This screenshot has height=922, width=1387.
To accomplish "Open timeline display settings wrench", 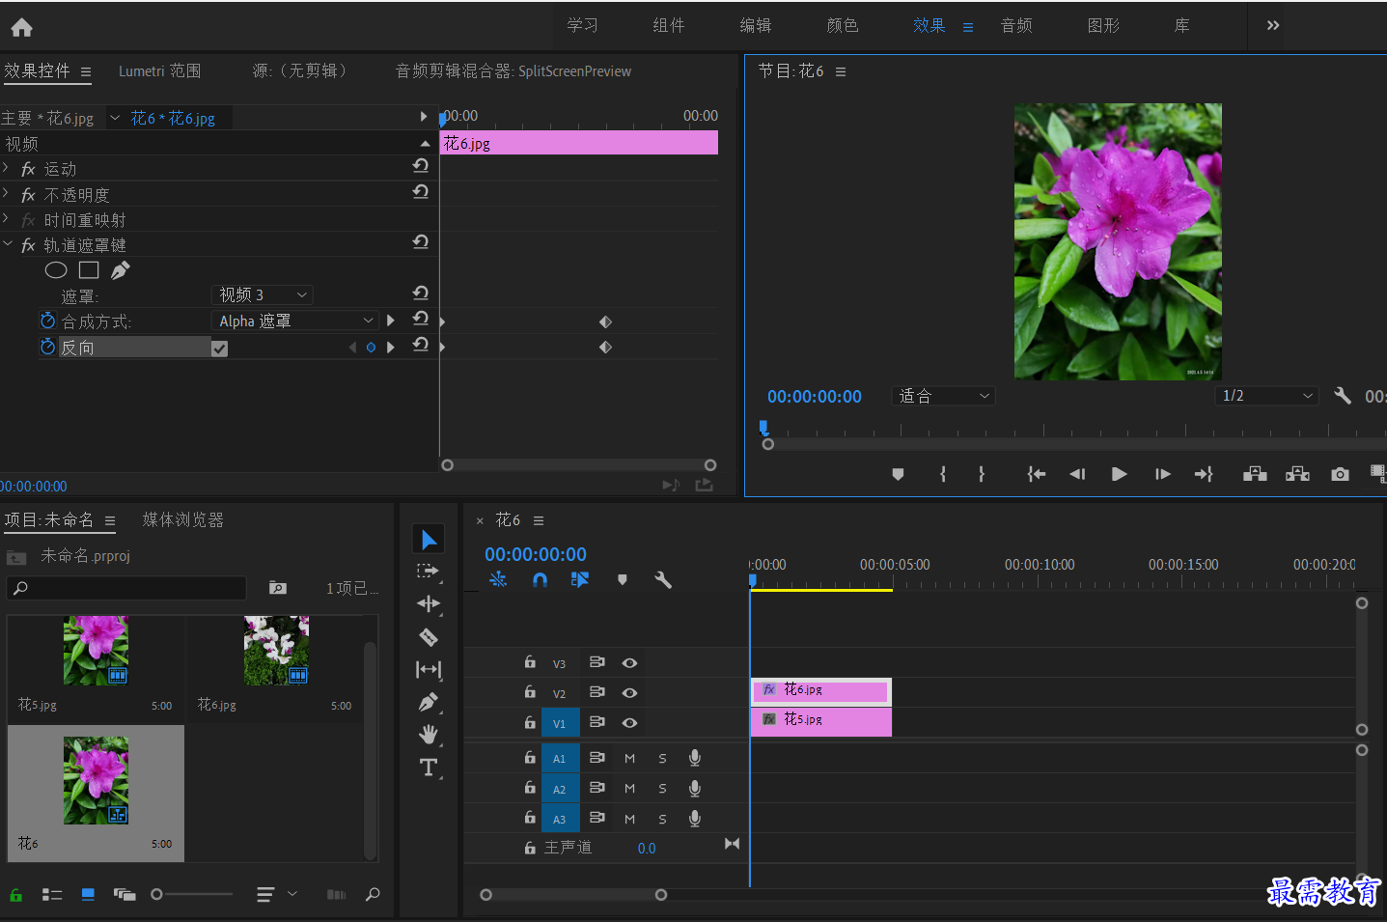I will (662, 580).
